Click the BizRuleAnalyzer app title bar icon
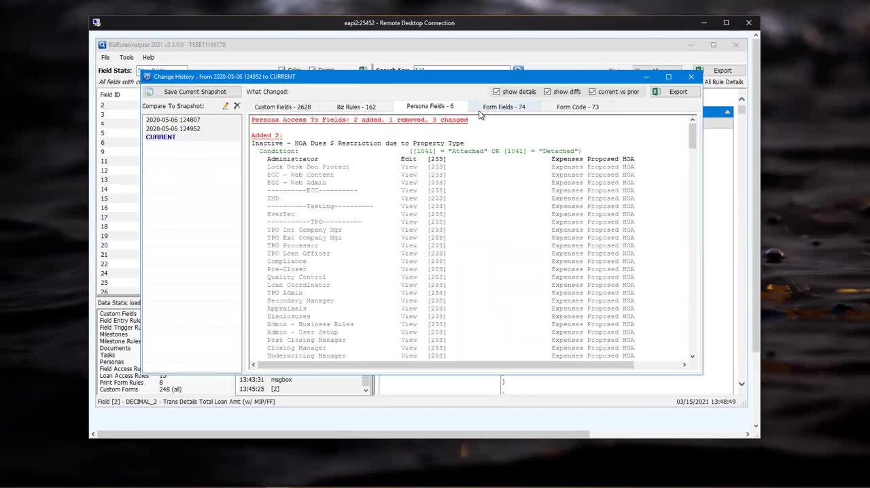Viewport: 870px width, 488px height. (102, 45)
